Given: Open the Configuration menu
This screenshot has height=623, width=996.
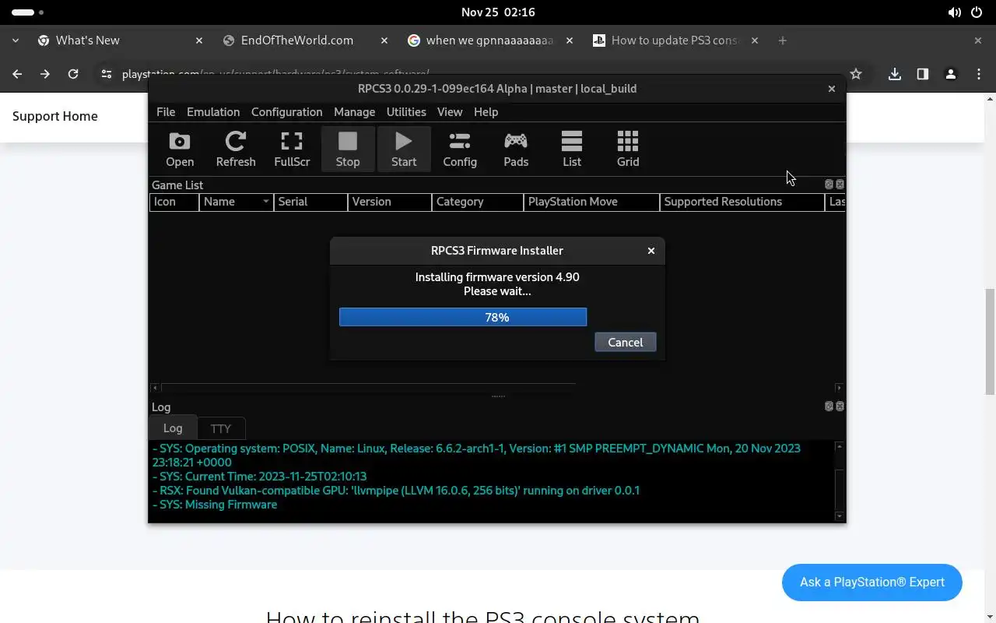Looking at the screenshot, I should 286,112.
